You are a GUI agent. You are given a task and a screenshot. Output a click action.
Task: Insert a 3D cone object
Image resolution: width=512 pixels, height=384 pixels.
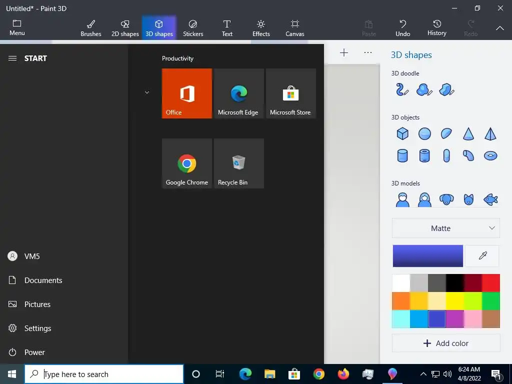(x=468, y=133)
